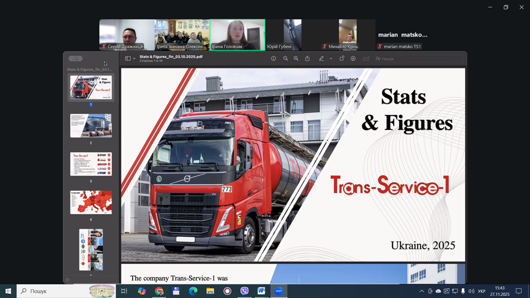Image resolution: width=530 pixels, height=298 pixels.
Task: Select page 3 thumbnail in sidebar
Action: [x=91, y=164]
